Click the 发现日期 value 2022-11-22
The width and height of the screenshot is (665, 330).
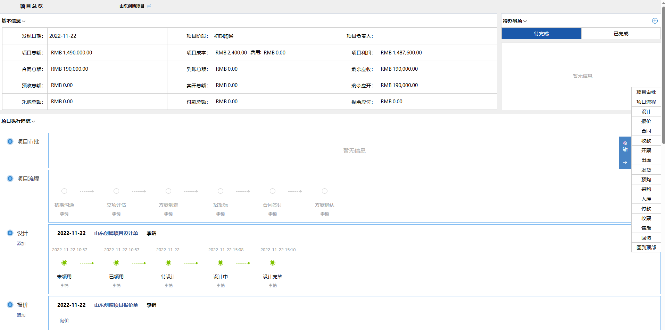[x=63, y=36]
